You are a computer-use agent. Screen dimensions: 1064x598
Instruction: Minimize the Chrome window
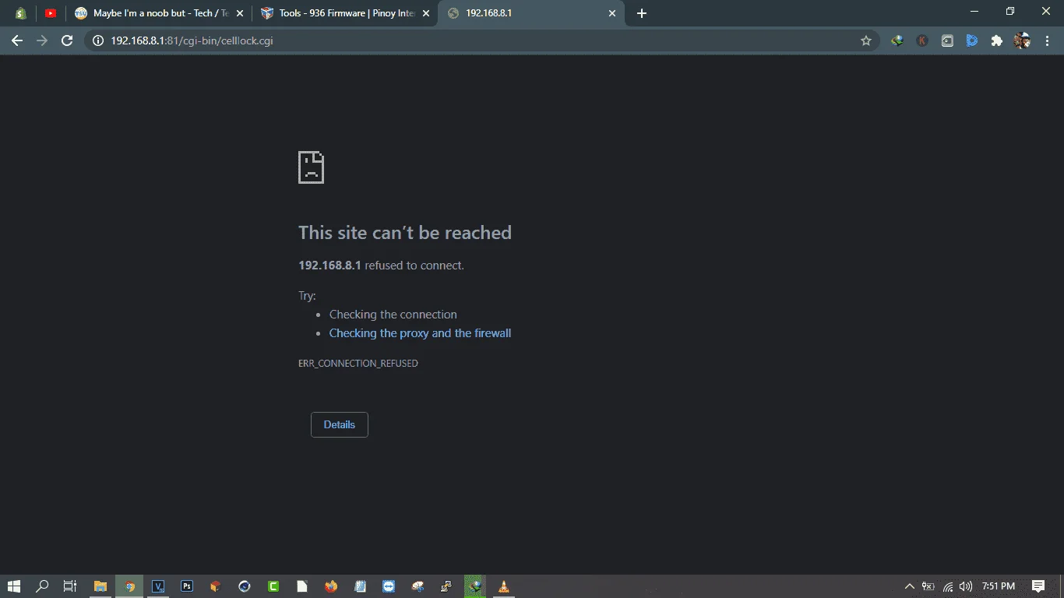(x=974, y=11)
